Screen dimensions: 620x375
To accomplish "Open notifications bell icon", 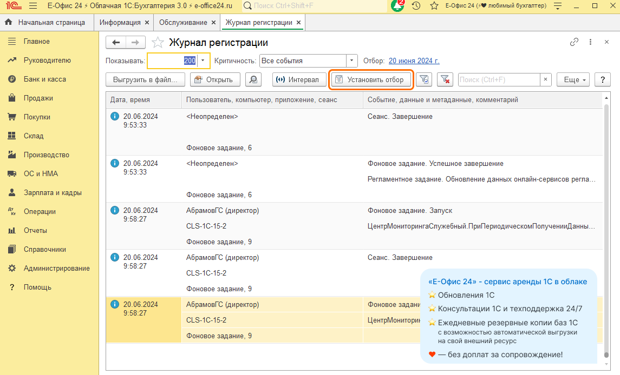I will point(397,5).
